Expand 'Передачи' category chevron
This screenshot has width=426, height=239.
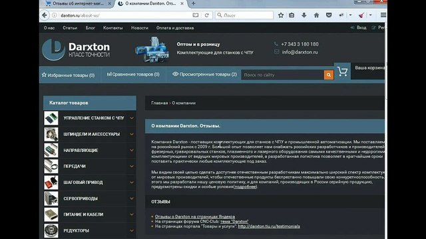pyautogui.click(x=132, y=167)
